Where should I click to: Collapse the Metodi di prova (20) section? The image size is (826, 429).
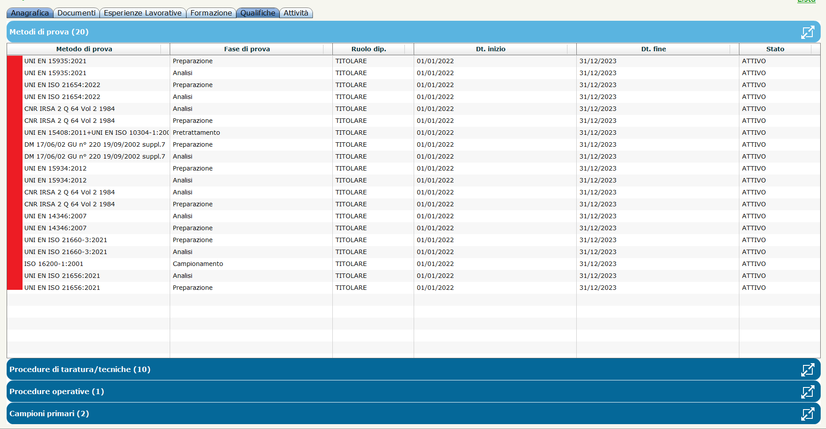pyautogui.click(x=49, y=32)
